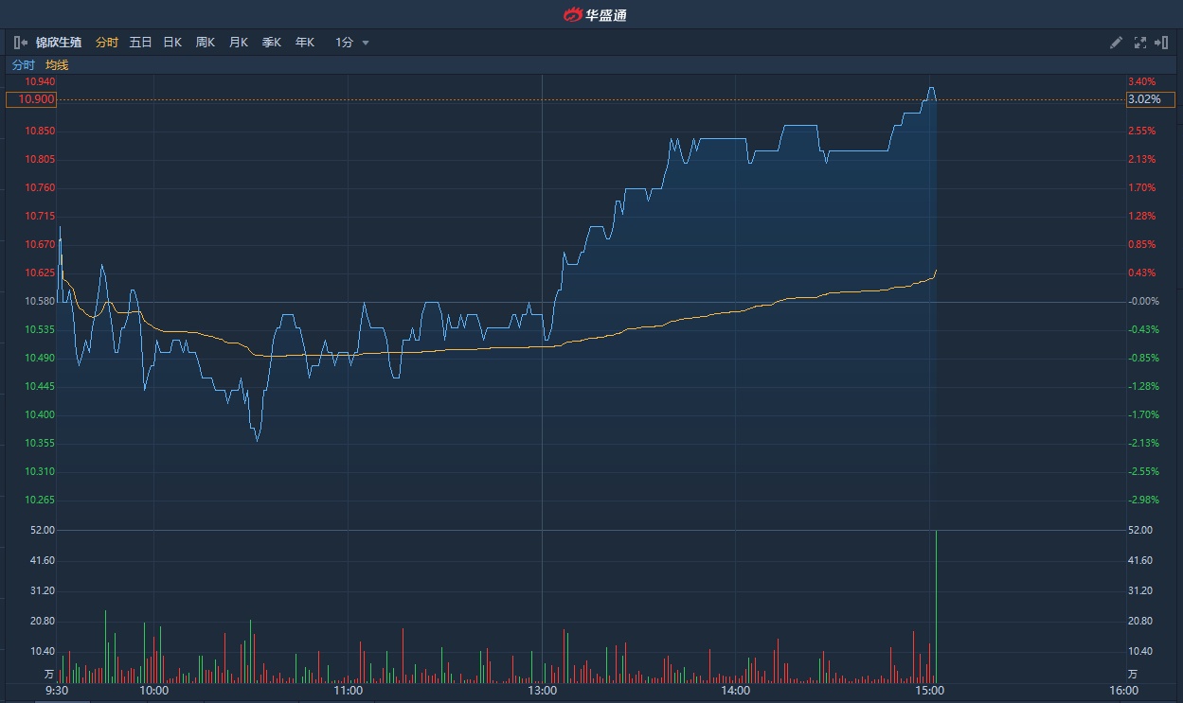This screenshot has width=1183, height=703.
Task: Click the 3.02% change percentage label
Action: click(x=1150, y=99)
